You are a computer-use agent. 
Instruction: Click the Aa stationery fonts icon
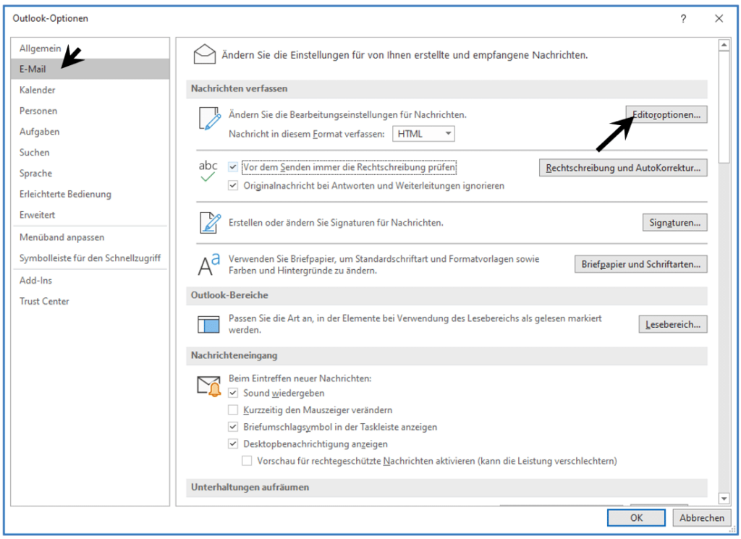coord(209,264)
